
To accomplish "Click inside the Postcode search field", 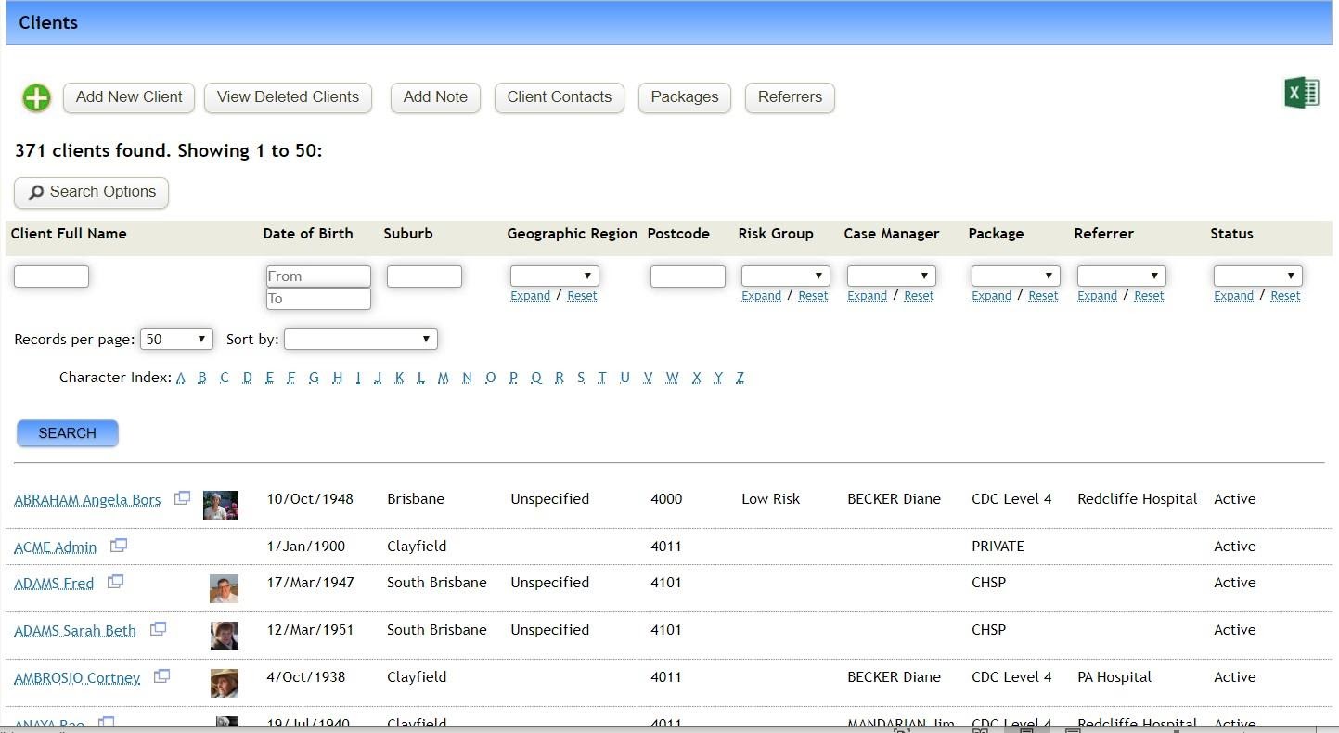I will [688, 276].
